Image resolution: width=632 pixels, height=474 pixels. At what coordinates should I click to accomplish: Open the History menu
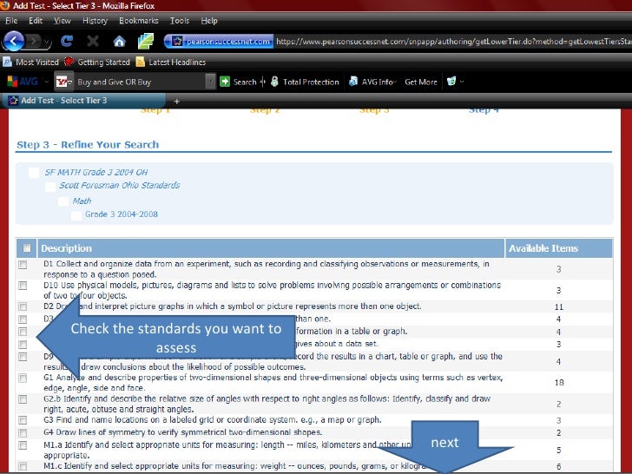[x=95, y=21]
